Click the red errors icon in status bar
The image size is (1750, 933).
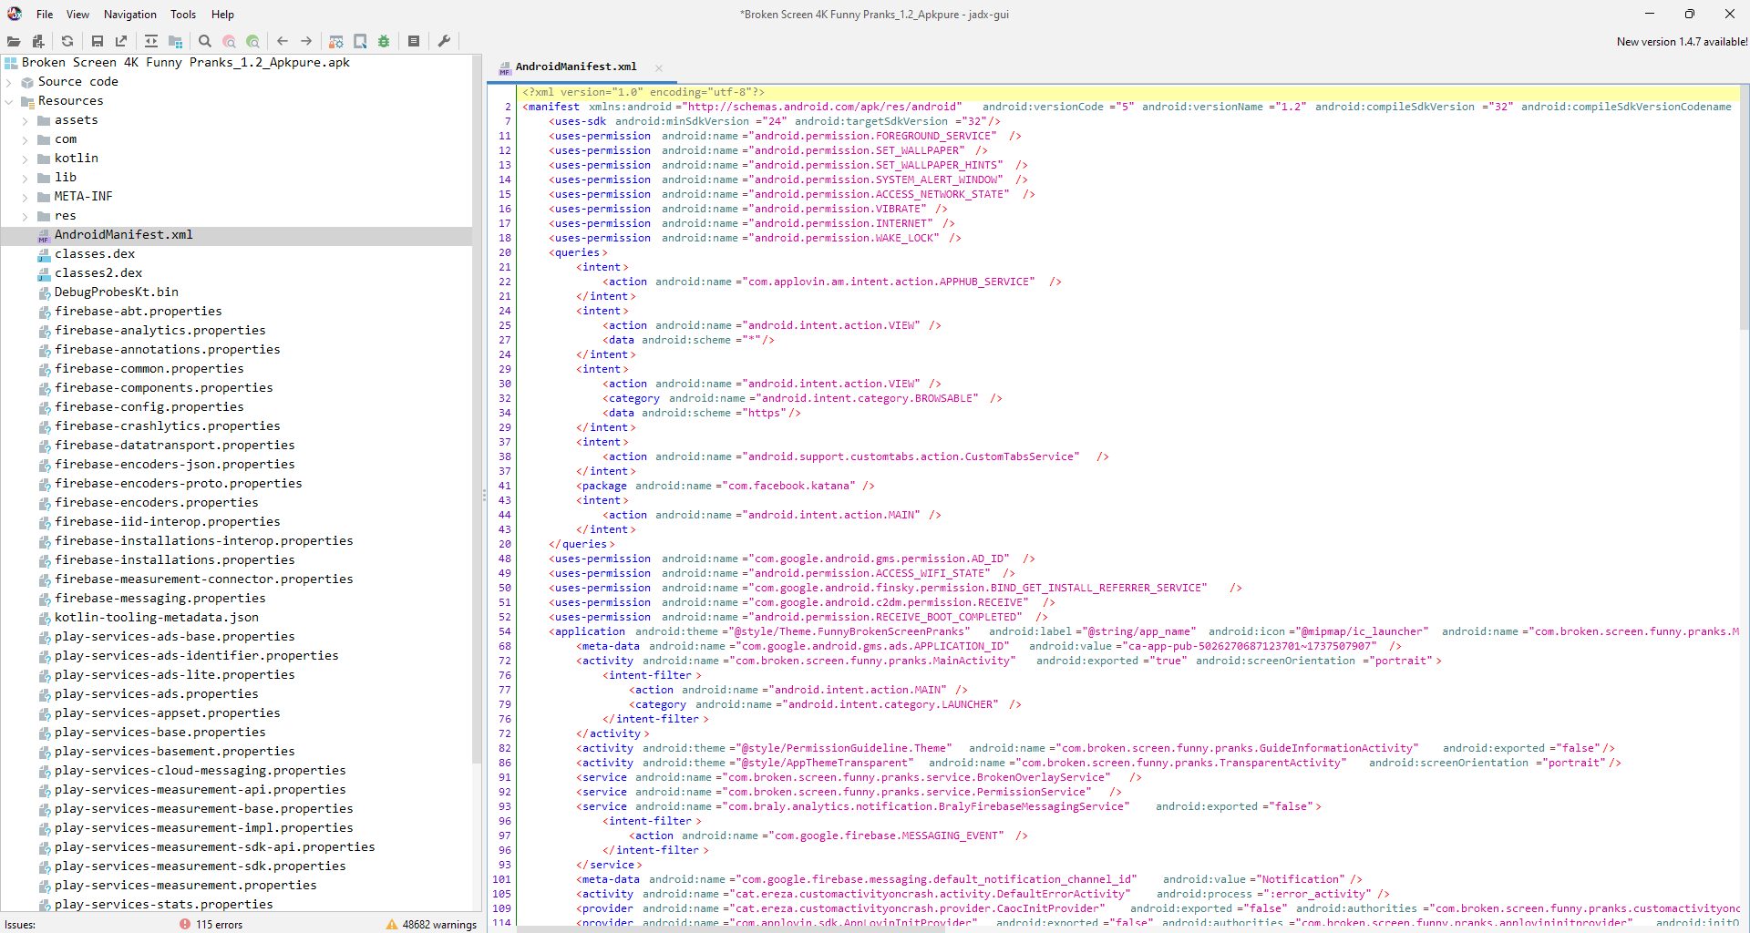(185, 924)
